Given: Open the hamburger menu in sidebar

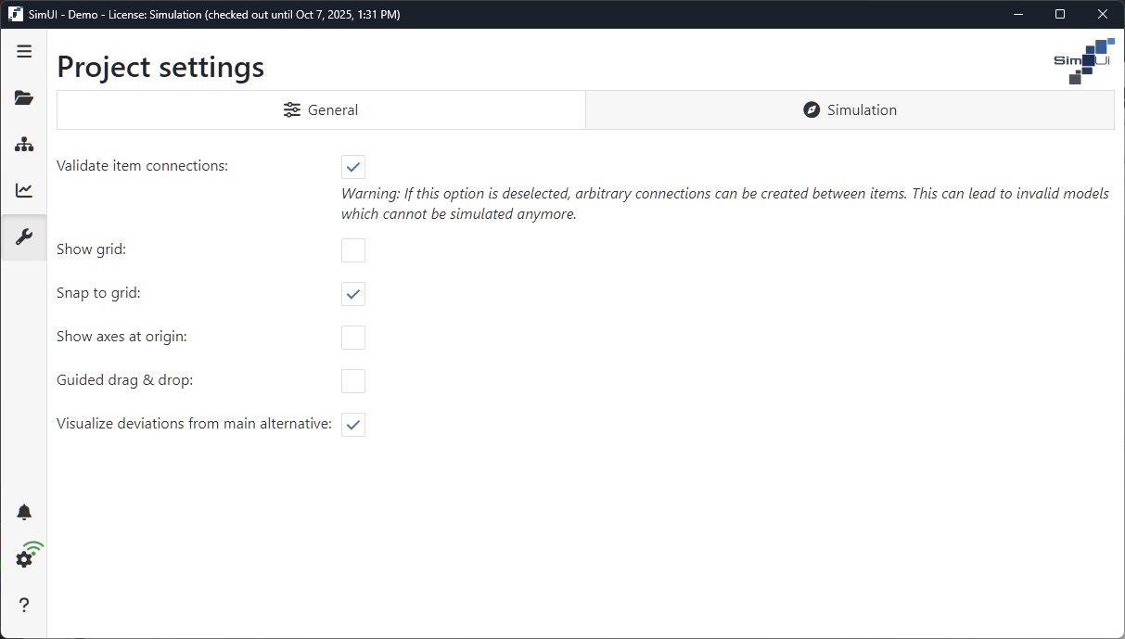Looking at the screenshot, I should click(24, 52).
